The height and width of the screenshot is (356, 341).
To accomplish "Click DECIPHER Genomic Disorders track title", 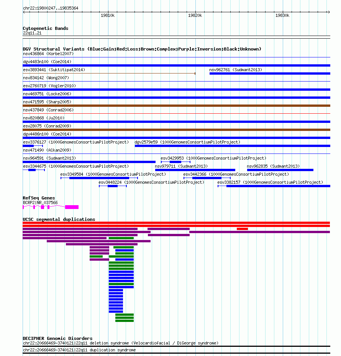I will [57, 338].
